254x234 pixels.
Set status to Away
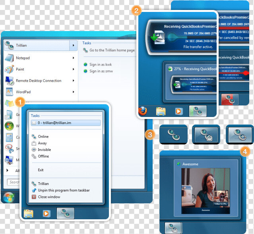coord(42,143)
